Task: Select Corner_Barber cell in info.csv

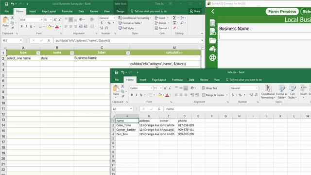Action: tap(127, 130)
